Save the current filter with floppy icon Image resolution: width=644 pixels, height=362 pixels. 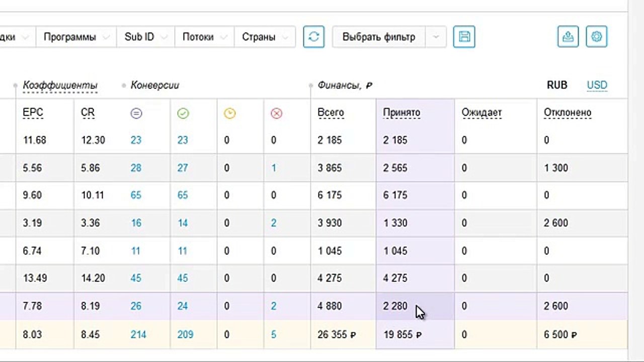click(464, 37)
